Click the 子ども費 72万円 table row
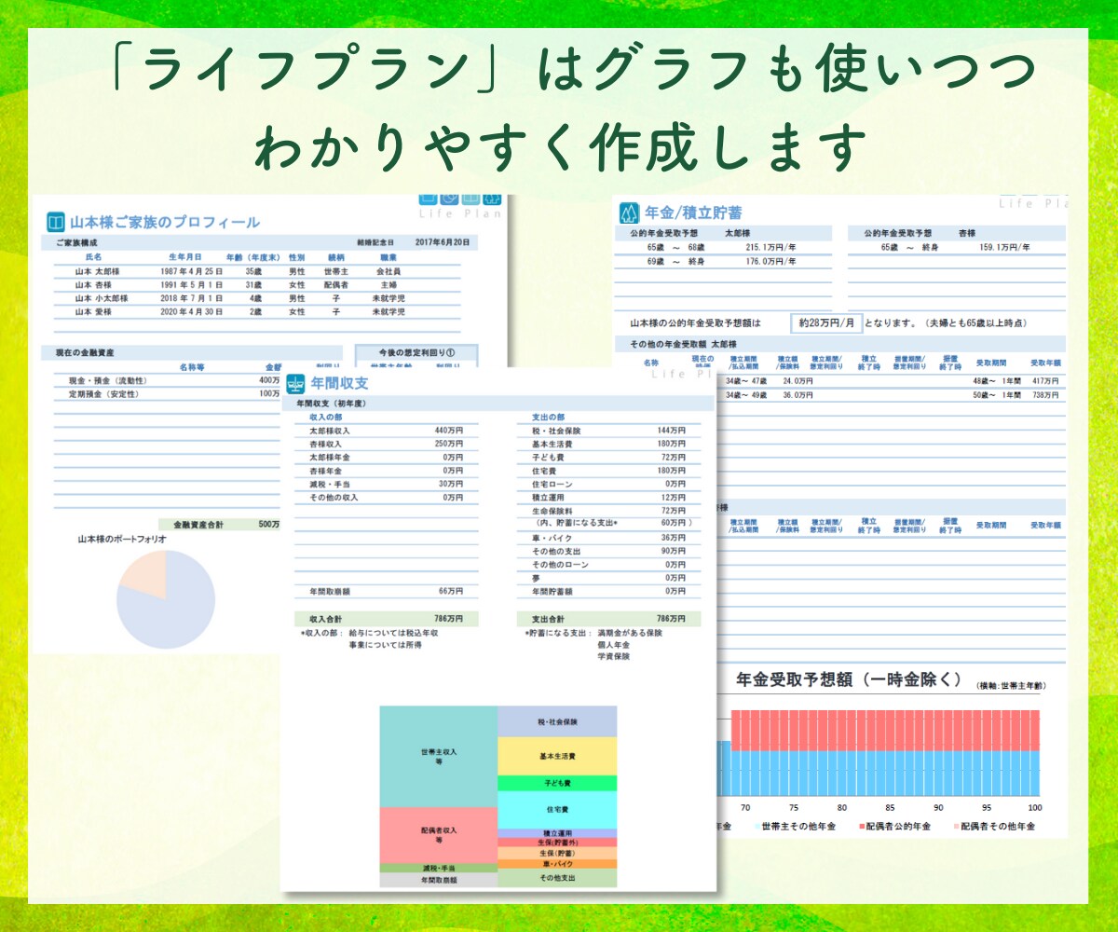The width and height of the screenshot is (1118, 932). pos(609,458)
